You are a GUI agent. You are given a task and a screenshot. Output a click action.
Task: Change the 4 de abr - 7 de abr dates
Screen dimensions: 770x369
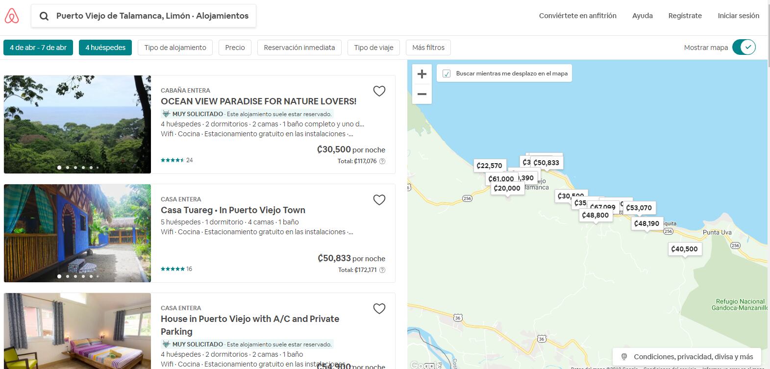(38, 48)
